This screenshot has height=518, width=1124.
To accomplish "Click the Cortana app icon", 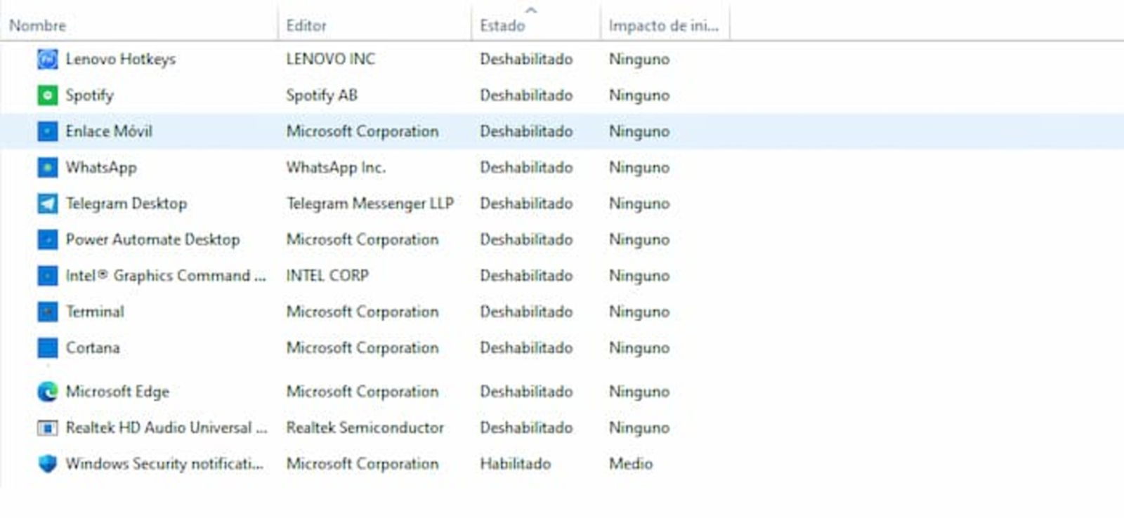I will (x=47, y=348).
